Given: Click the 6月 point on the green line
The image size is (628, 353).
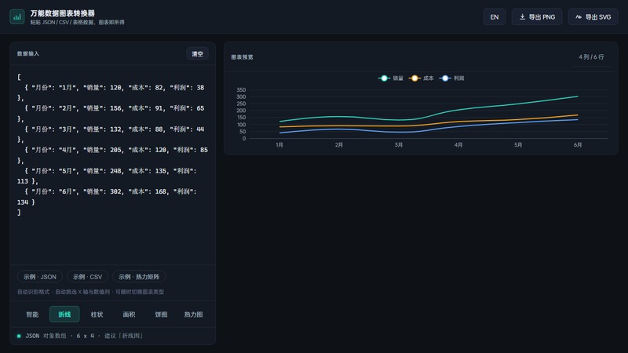Looking at the screenshot, I should click(577, 96).
